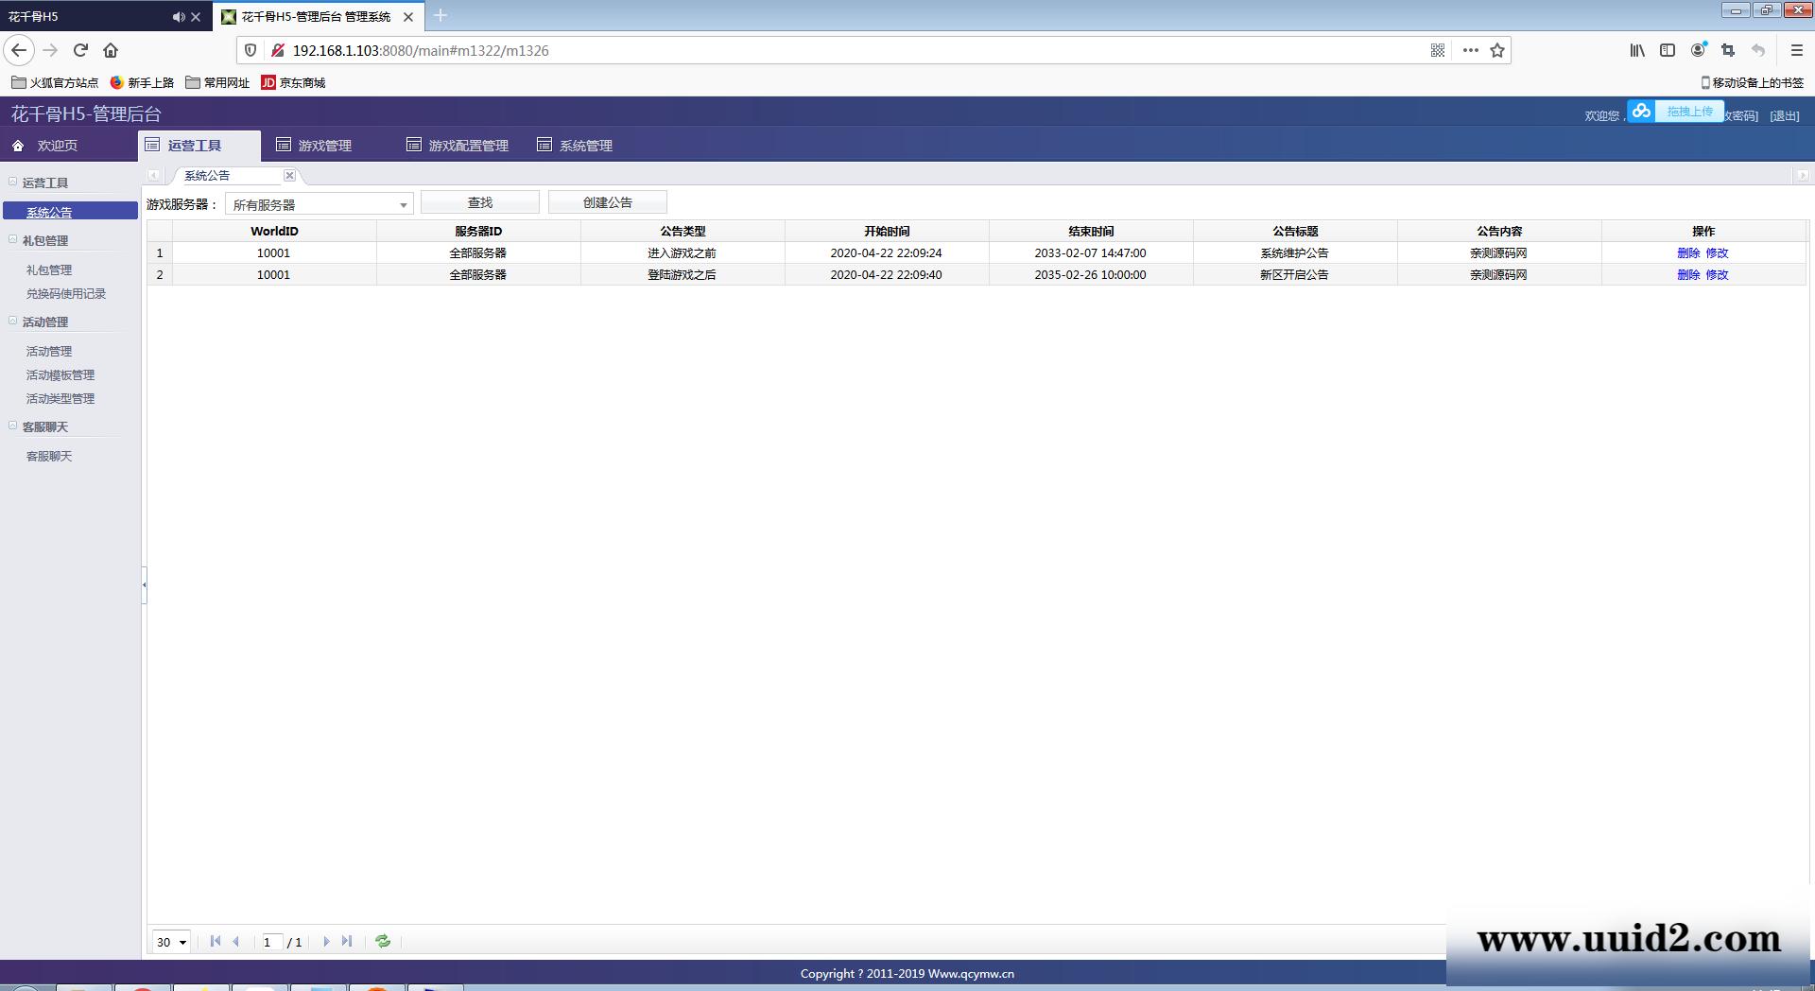Open the QR code icon in address bar
The height and width of the screenshot is (991, 1815).
click(x=1437, y=50)
